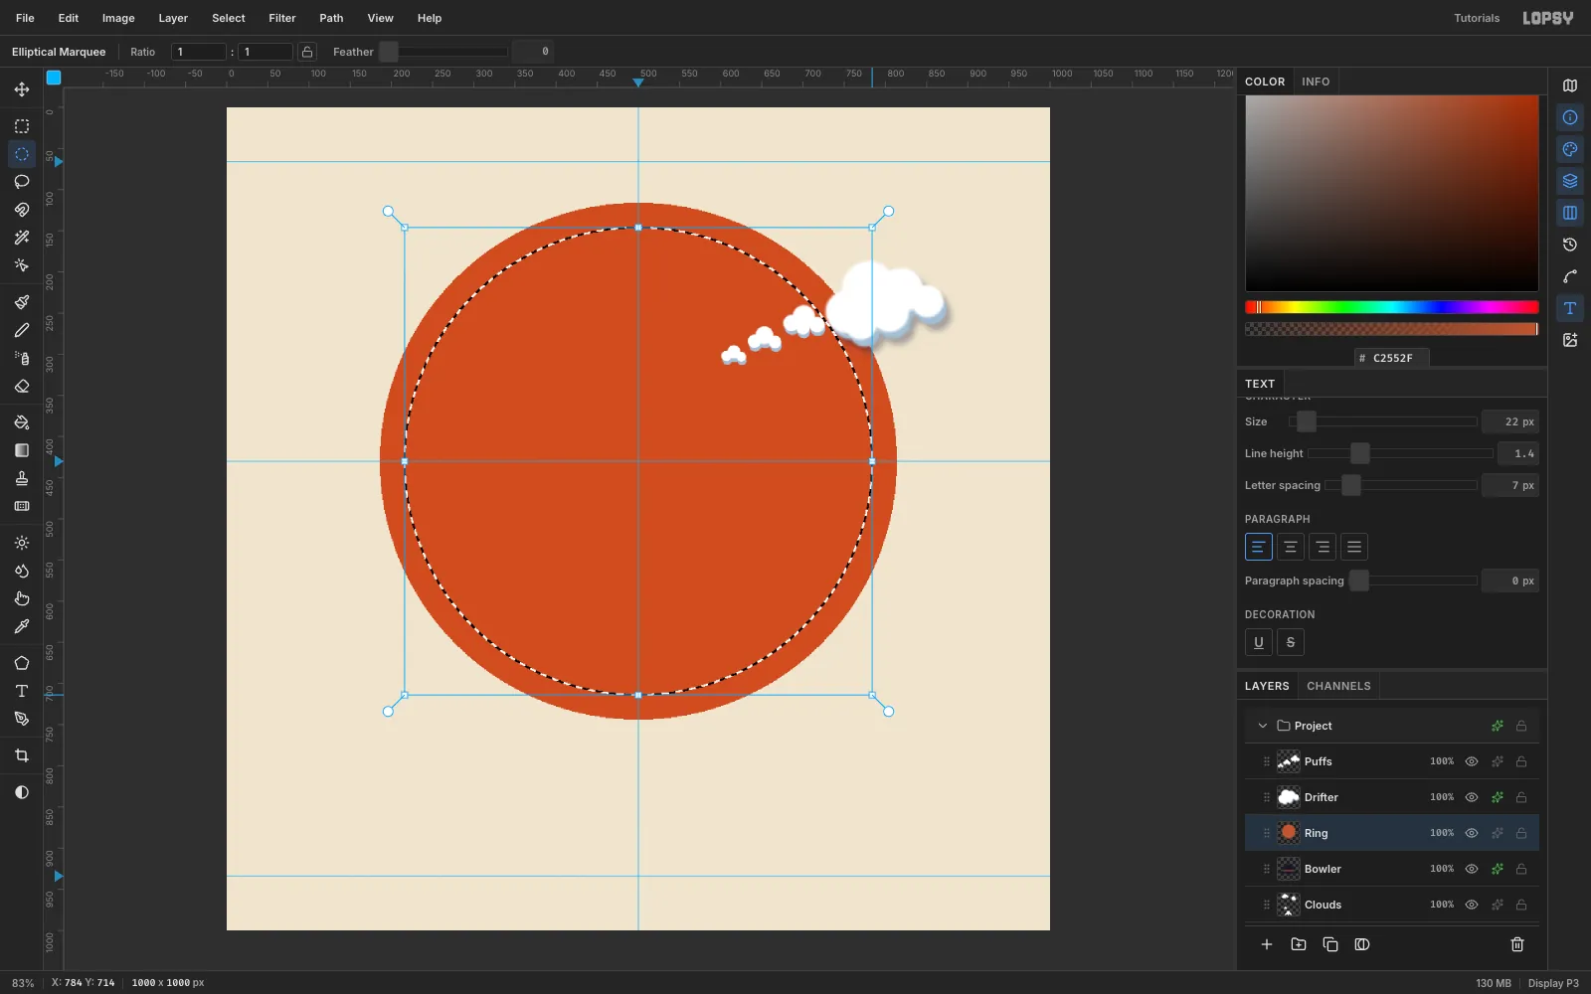Select the Dodge brightness tool

coord(22,543)
